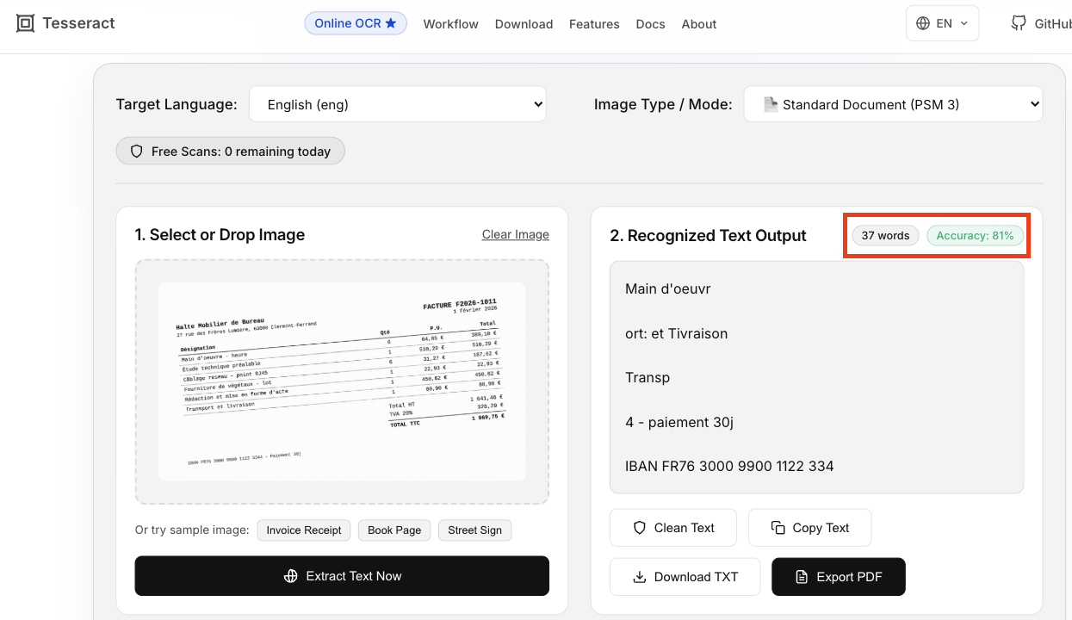This screenshot has width=1072, height=620.
Task: Click the '1. Select or Drop Image' heading
Action: [x=220, y=234]
